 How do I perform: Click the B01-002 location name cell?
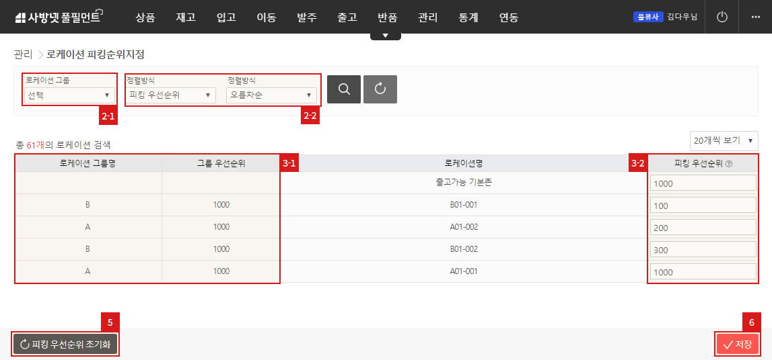pos(464,249)
